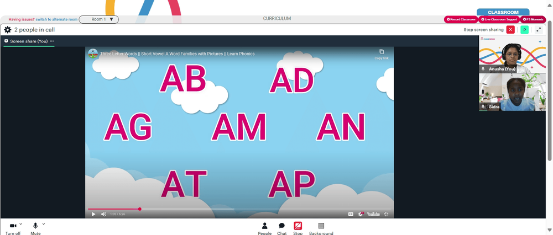Image resolution: width=553 pixels, height=235 pixels.
Task: Switch to the CLASSROOM tab
Action: 503,12
